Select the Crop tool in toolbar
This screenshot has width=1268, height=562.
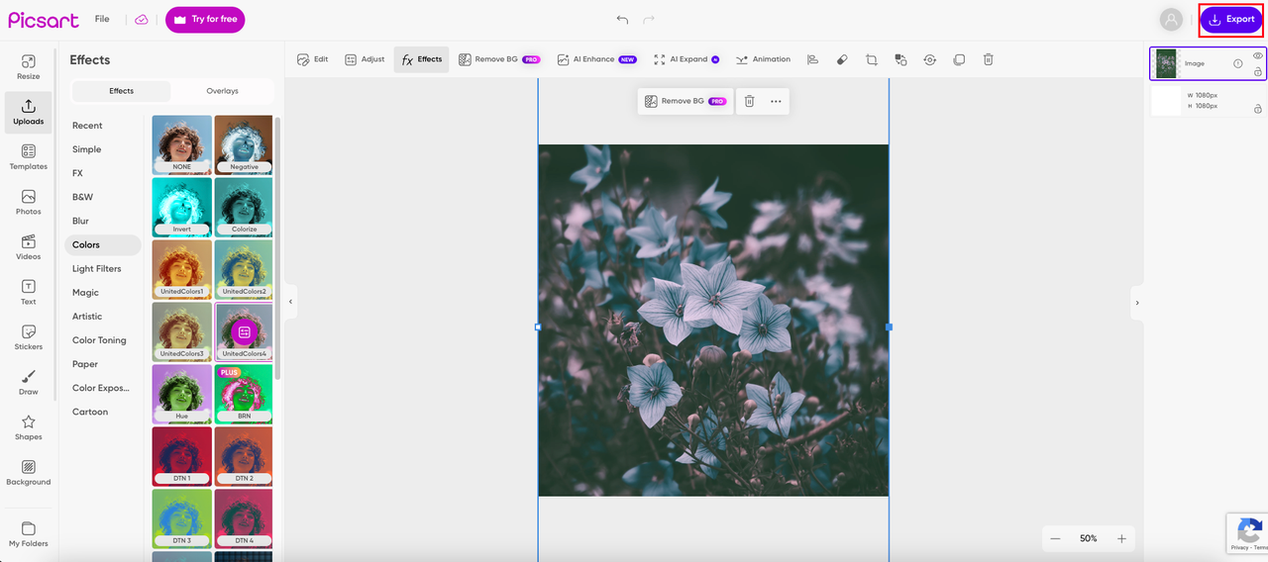point(871,59)
